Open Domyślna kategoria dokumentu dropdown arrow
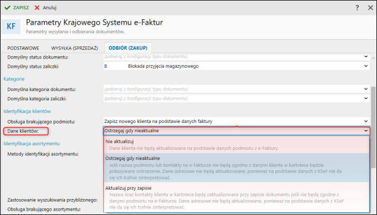Image resolution: width=377 pixels, height=215 pixels. [366, 89]
